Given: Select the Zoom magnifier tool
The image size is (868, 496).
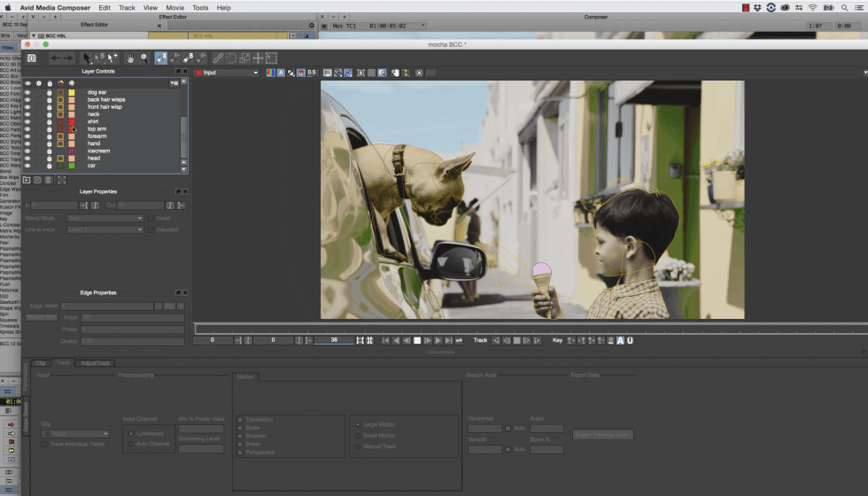Looking at the screenshot, I should point(143,58).
